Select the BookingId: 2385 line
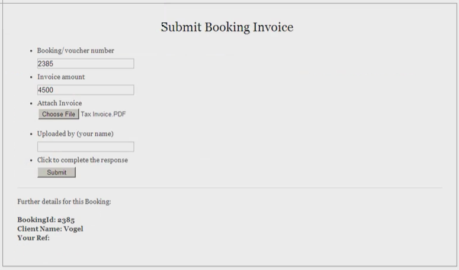 tap(46, 220)
